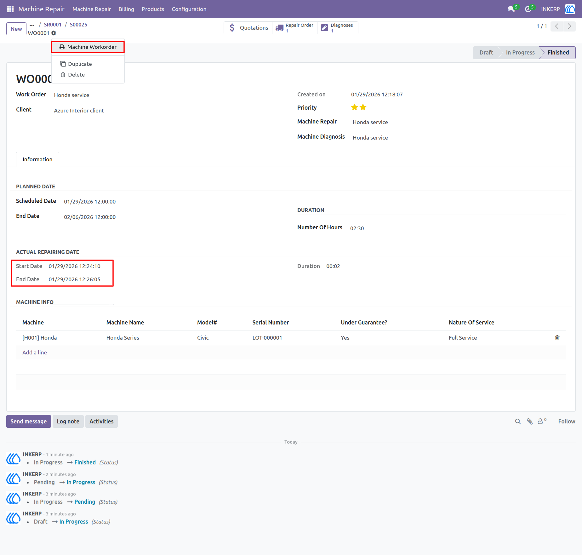The width and height of the screenshot is (582, 556).
Task: Open attachments paperclip icon
Action: point(530,421)
